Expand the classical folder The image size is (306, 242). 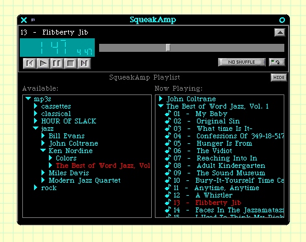(35, 114)
